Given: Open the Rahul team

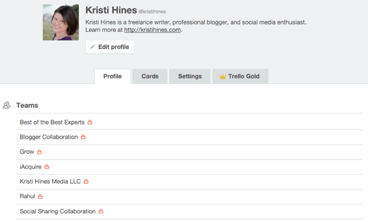Looking at the screenshot, I should (x=28, y=196).
